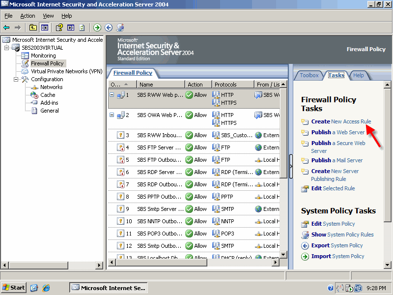Select rule 10 SBS NNTP Outbound row

click(194, 221)
